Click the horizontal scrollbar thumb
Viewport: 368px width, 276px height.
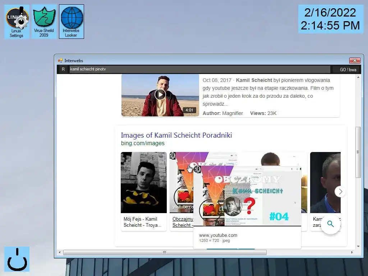[165, 252]
